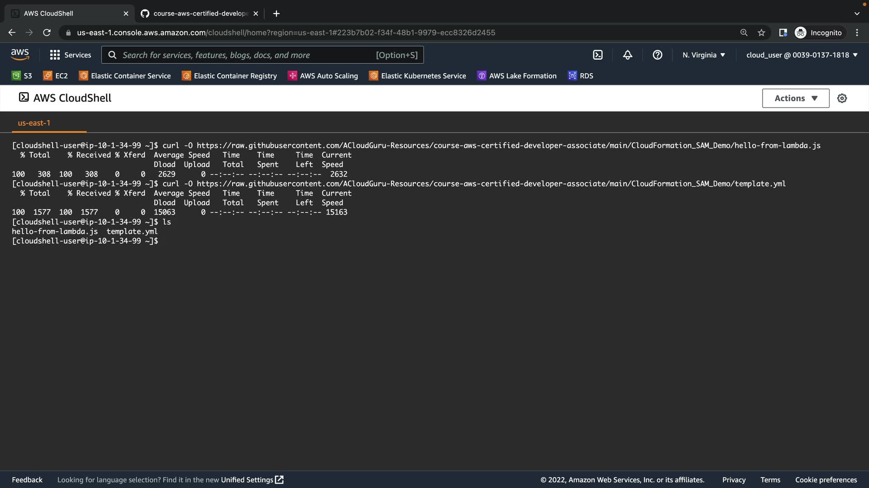Switch to the course-aws-certified-developer GitHub tab
The width and height of the screenshot is (869, 488).
coord(199,14)
